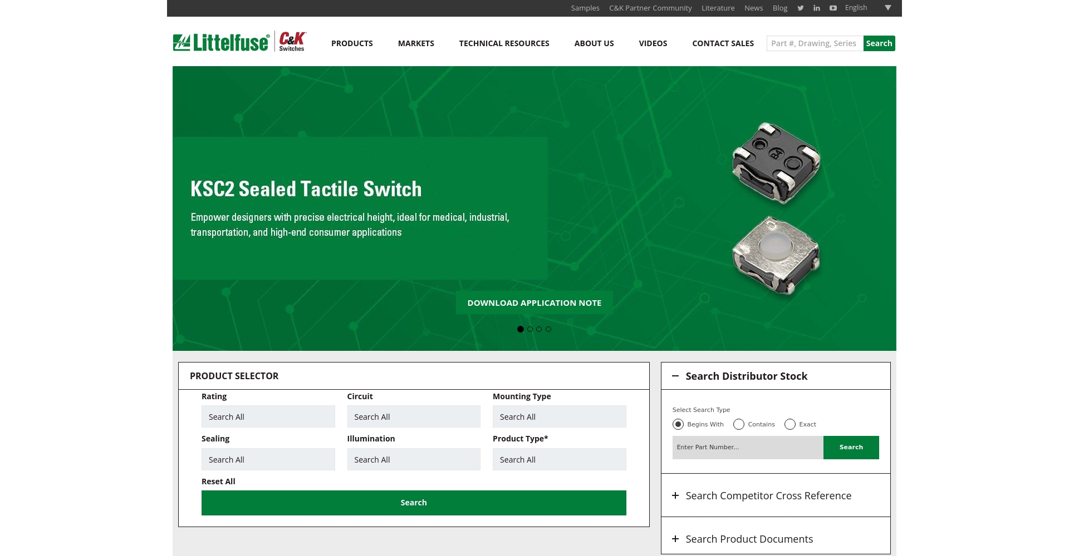This screenshot has width=1069, height=556.
Task: Open the PRODUCTS menu
Action: tap(352, 43)
